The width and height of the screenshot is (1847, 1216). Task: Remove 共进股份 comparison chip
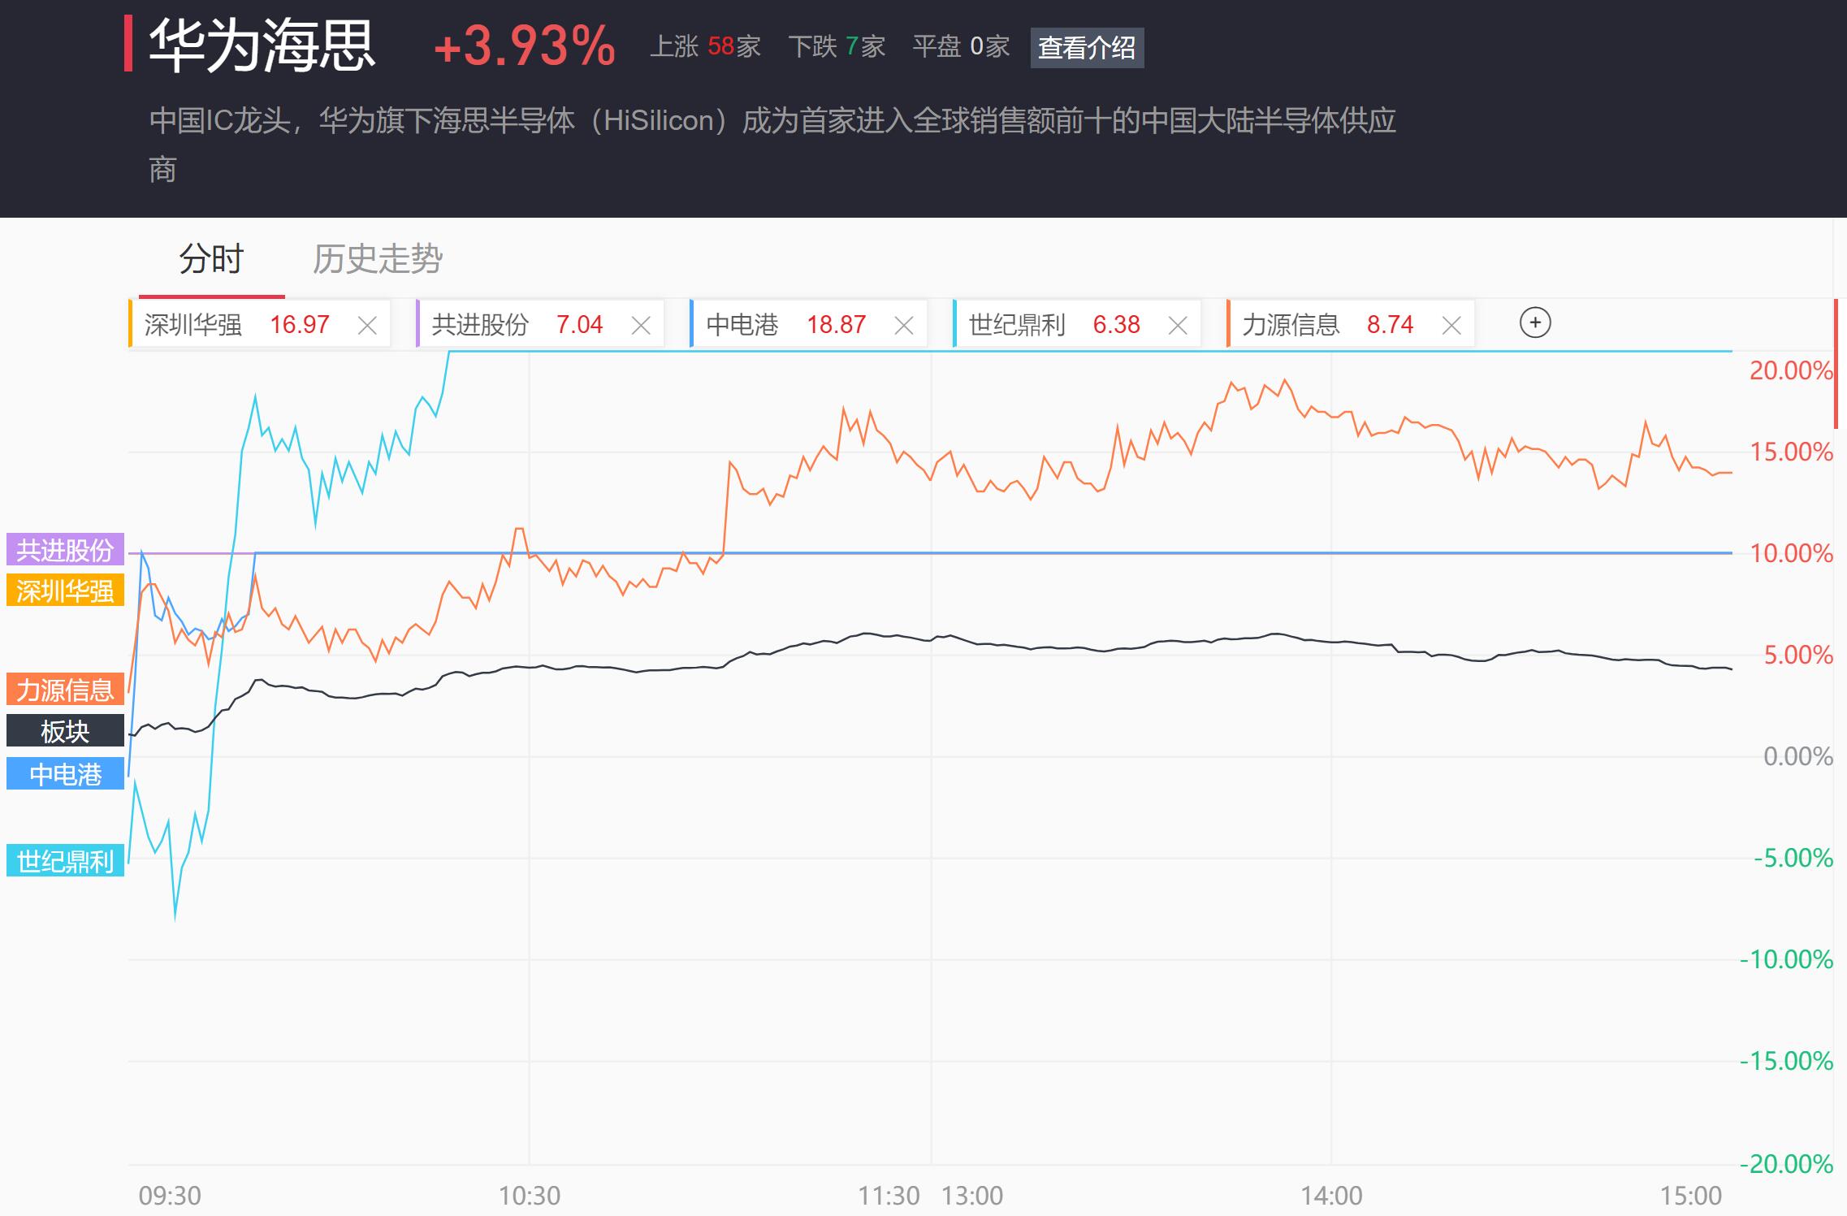(641, 326)
